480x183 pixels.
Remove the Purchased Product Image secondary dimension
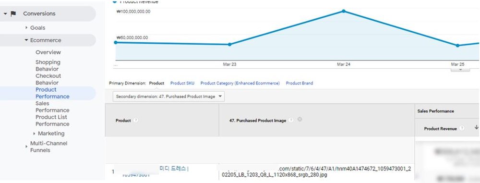pyautogui.click(x=300, y=119)
